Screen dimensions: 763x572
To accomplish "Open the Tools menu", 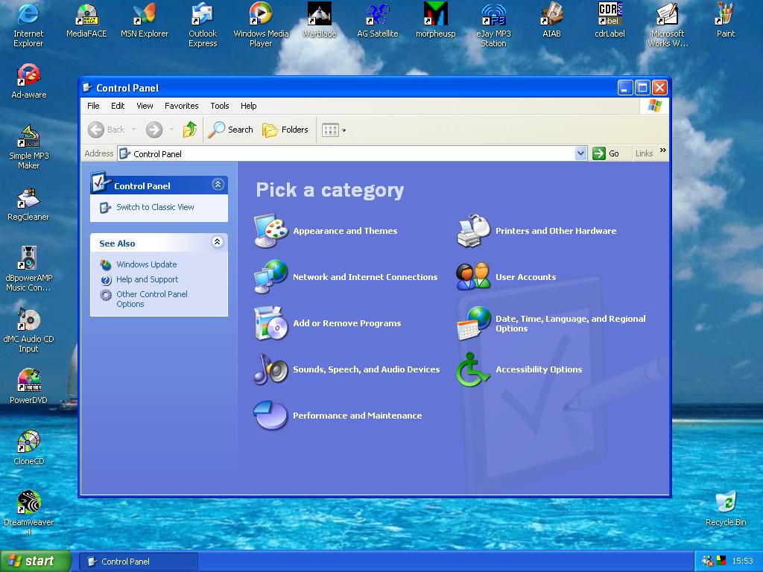I will pos(219,106).
